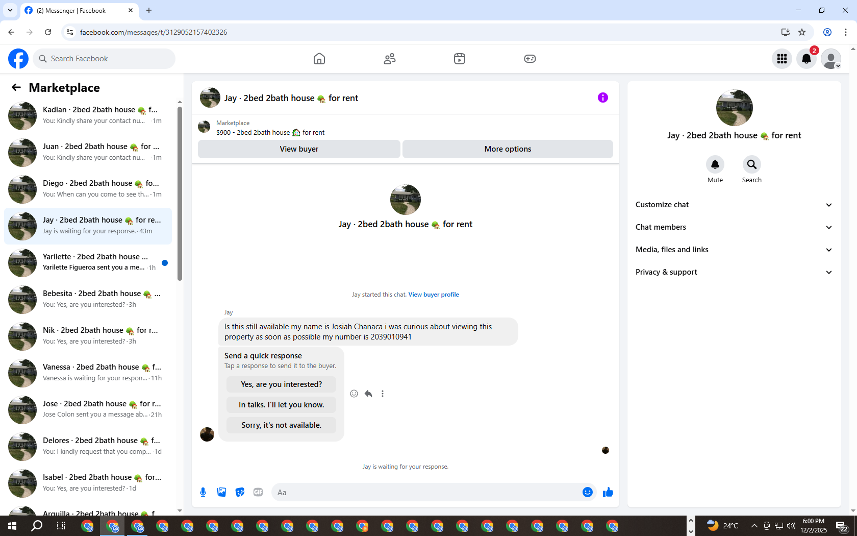857x536 pixels.
Task: Install app icon in address bar
Action: click(x=786, y=32)
